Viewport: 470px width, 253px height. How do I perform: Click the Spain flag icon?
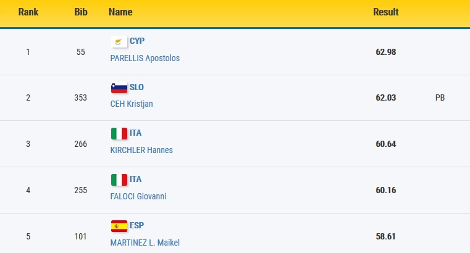[119, 226]
